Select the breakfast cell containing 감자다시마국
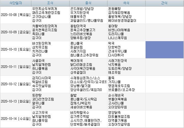 point(50,84)
